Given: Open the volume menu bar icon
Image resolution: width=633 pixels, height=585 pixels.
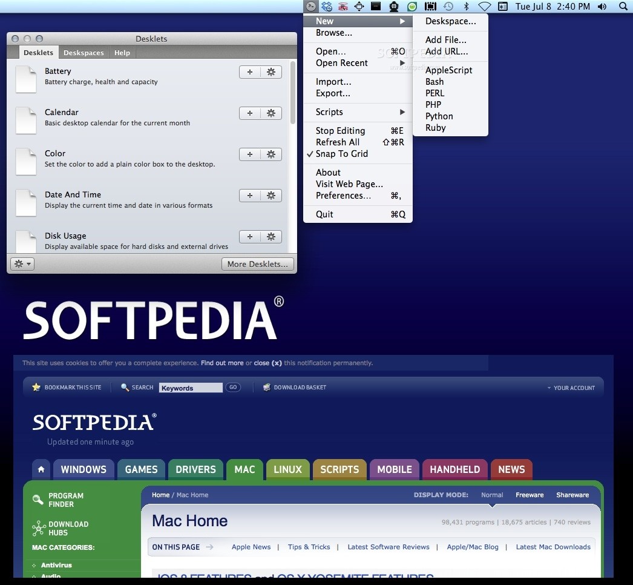Looking at the screenshot, I should coord(602,6).
